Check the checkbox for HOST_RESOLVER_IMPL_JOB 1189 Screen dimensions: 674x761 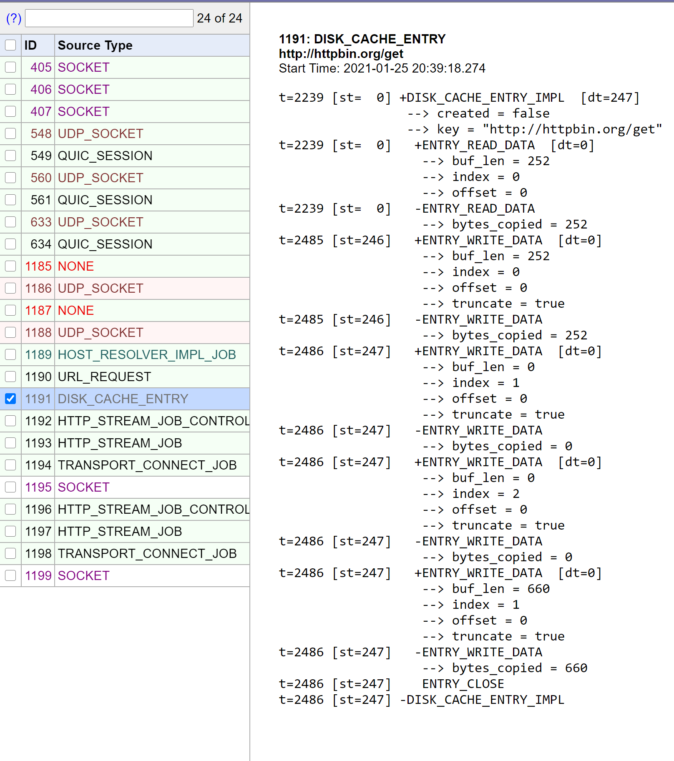click(10, 354)
